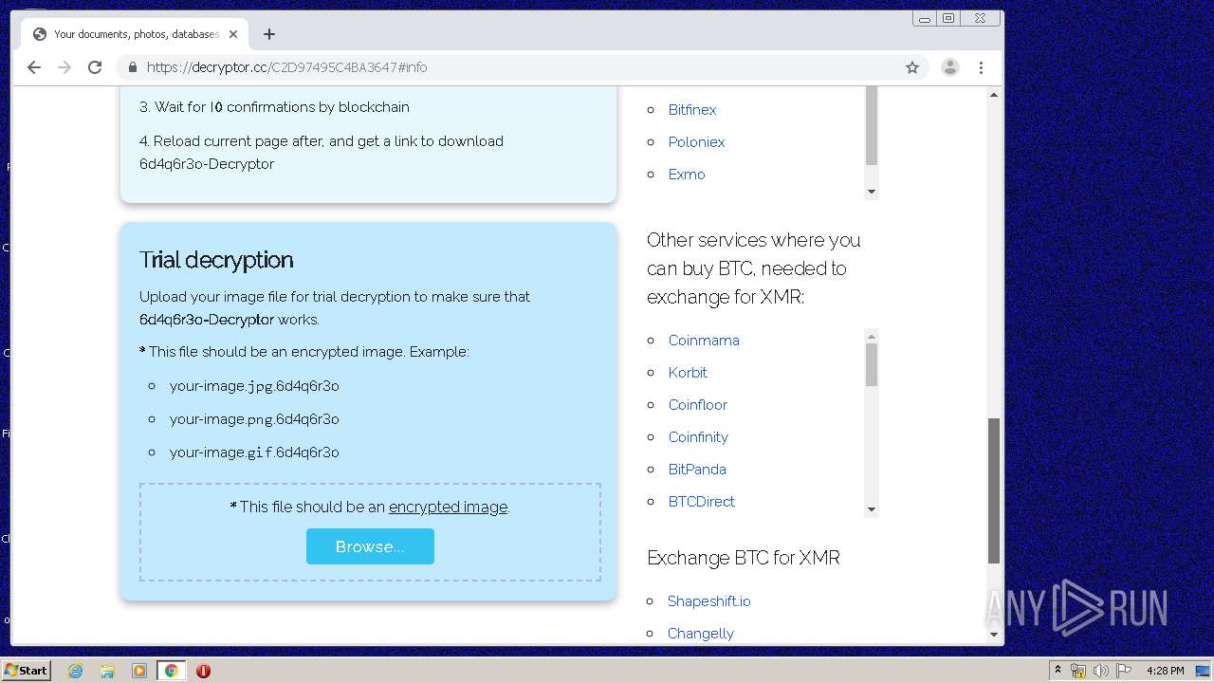
Task: Launch Internet Explorer from the taskbar
Action: click(x=76, y=671)
